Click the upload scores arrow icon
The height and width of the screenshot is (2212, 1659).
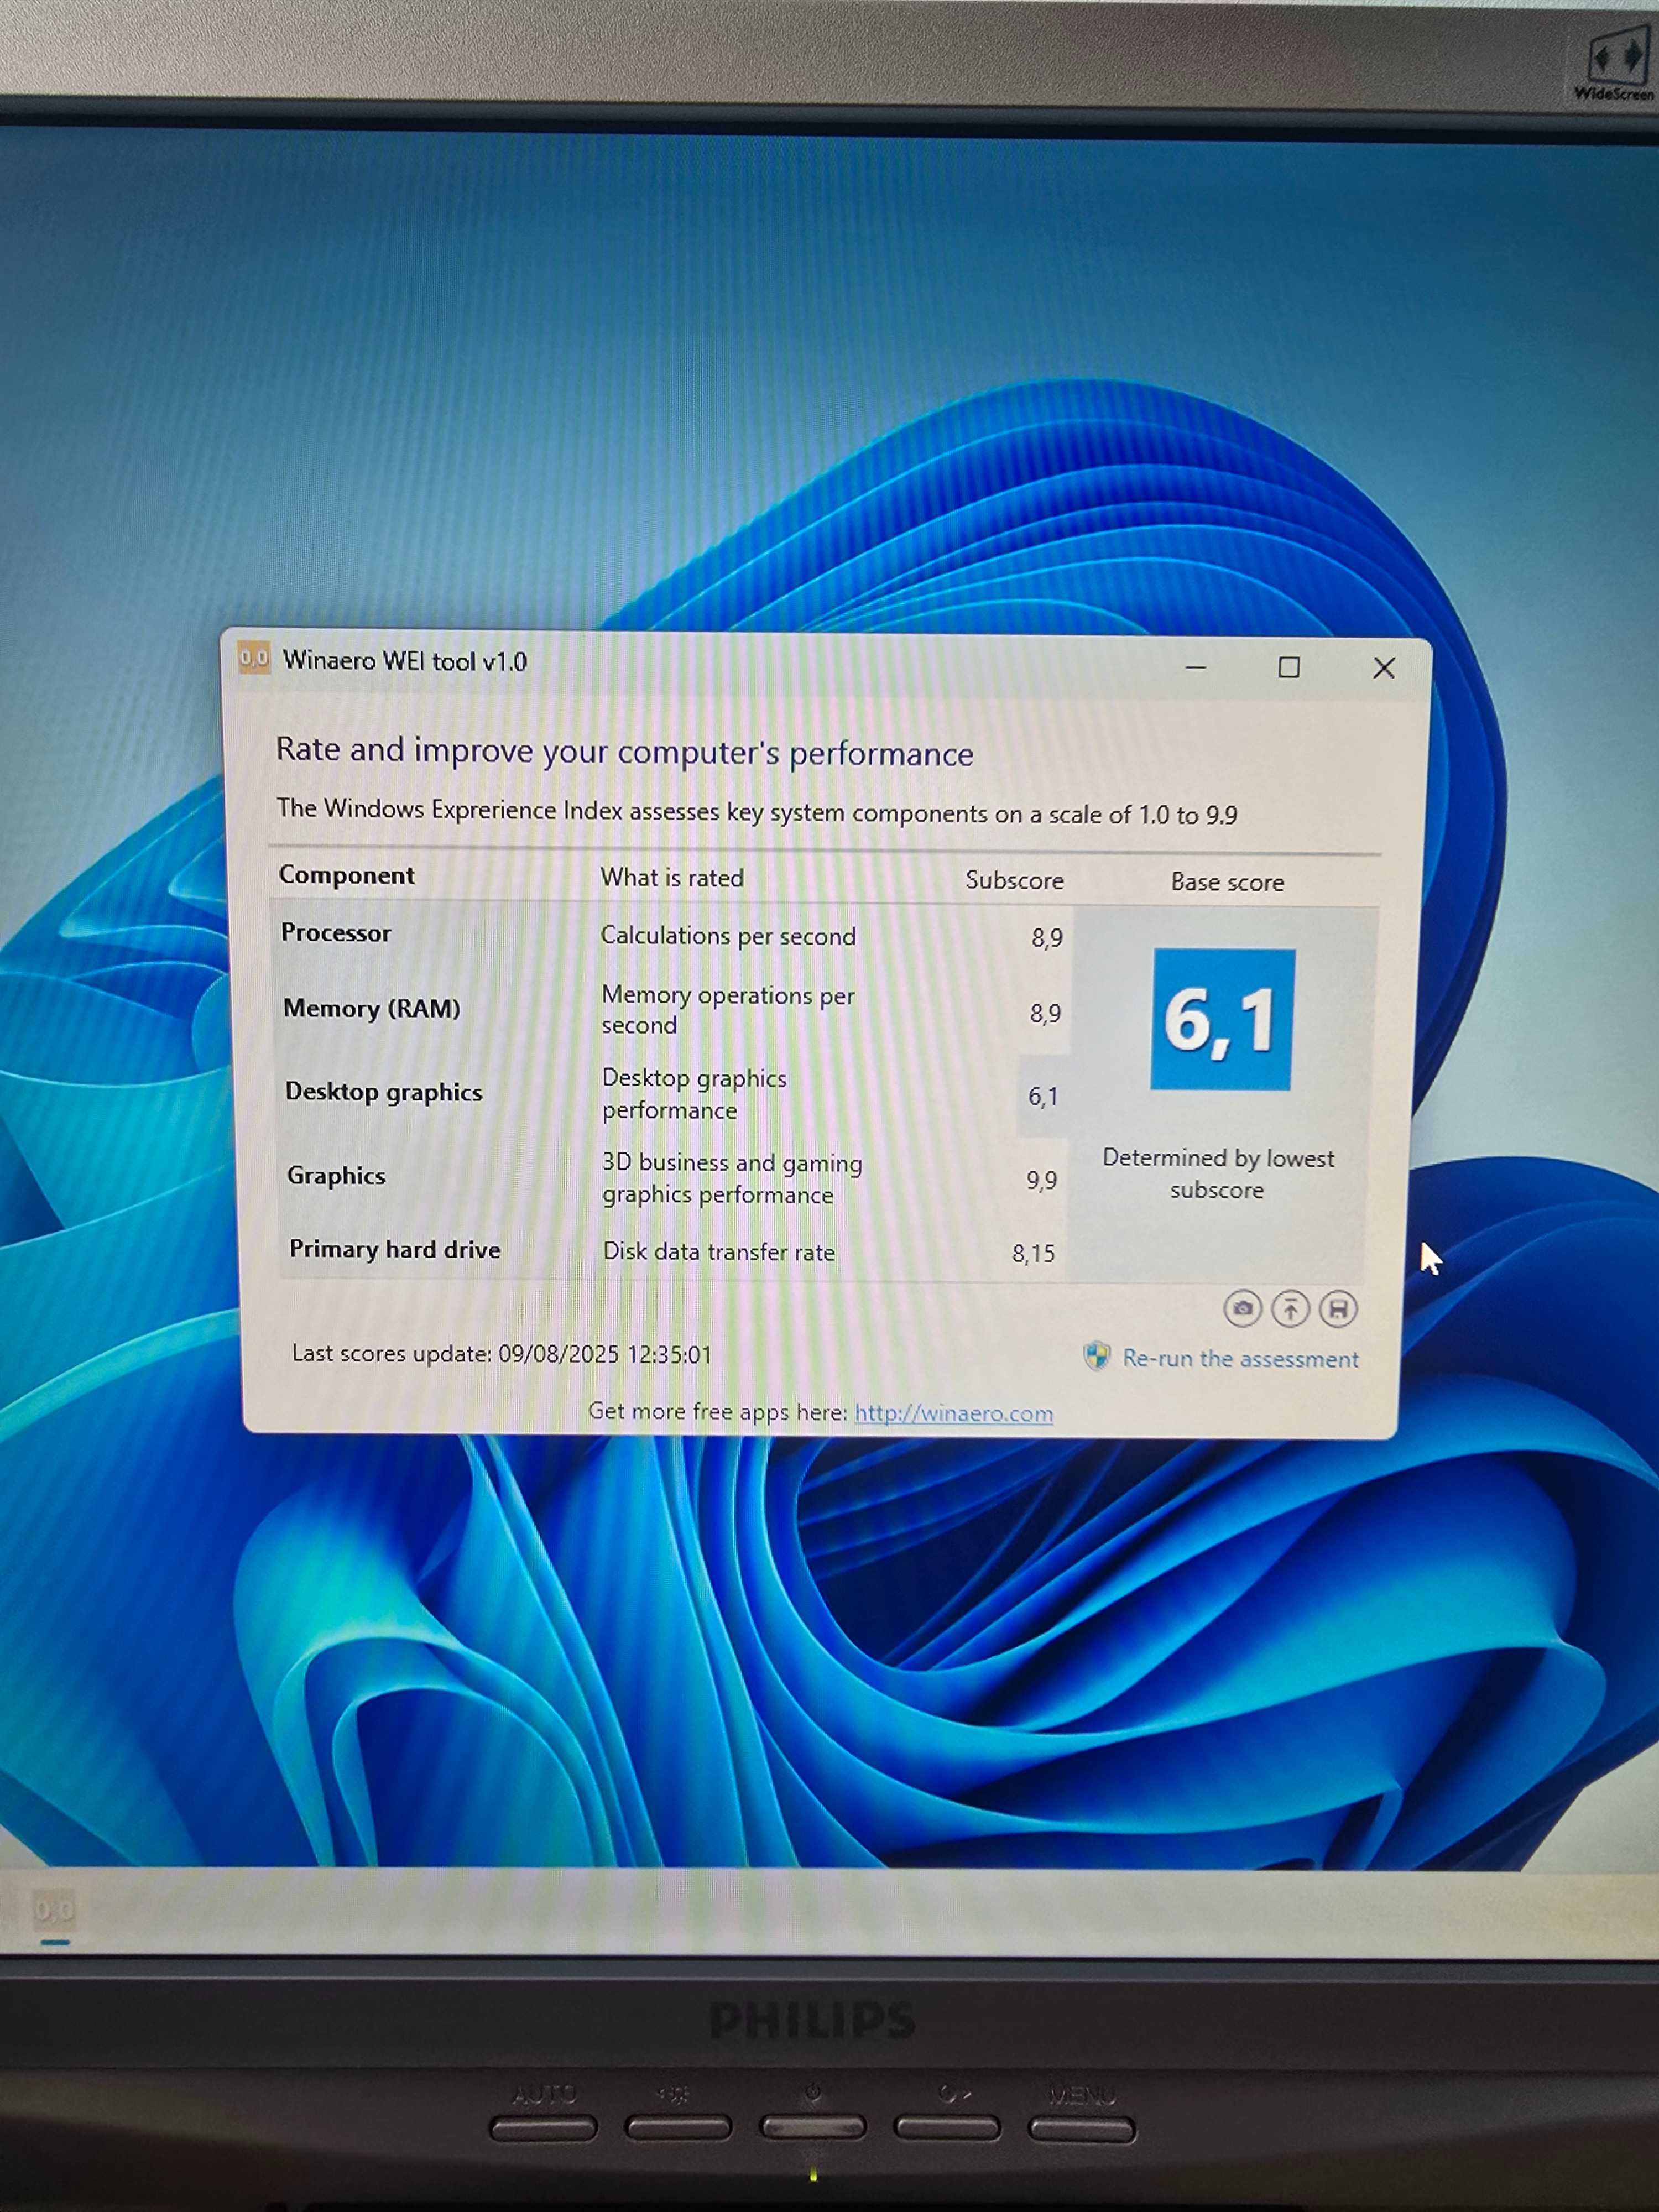pos(1290,1309)
